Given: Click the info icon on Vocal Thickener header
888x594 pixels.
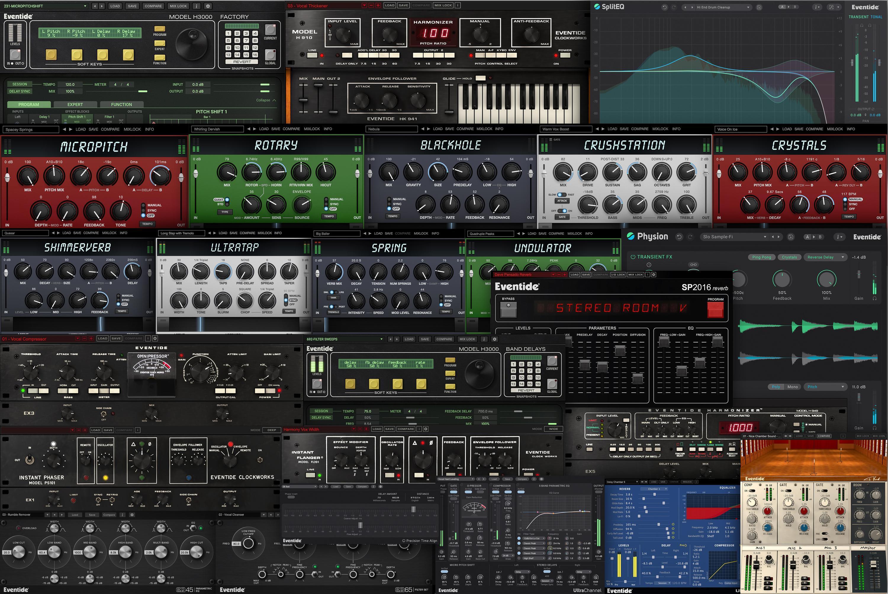Looking at the screenshot, I should (458, 5).
